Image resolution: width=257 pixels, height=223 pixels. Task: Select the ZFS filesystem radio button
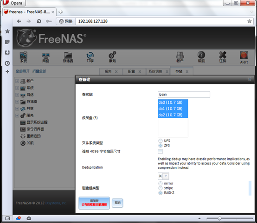pos(161,146)
